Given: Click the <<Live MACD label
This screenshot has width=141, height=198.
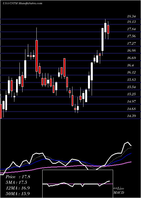Looking at the screenshot, I should click(x=119, y=191).
